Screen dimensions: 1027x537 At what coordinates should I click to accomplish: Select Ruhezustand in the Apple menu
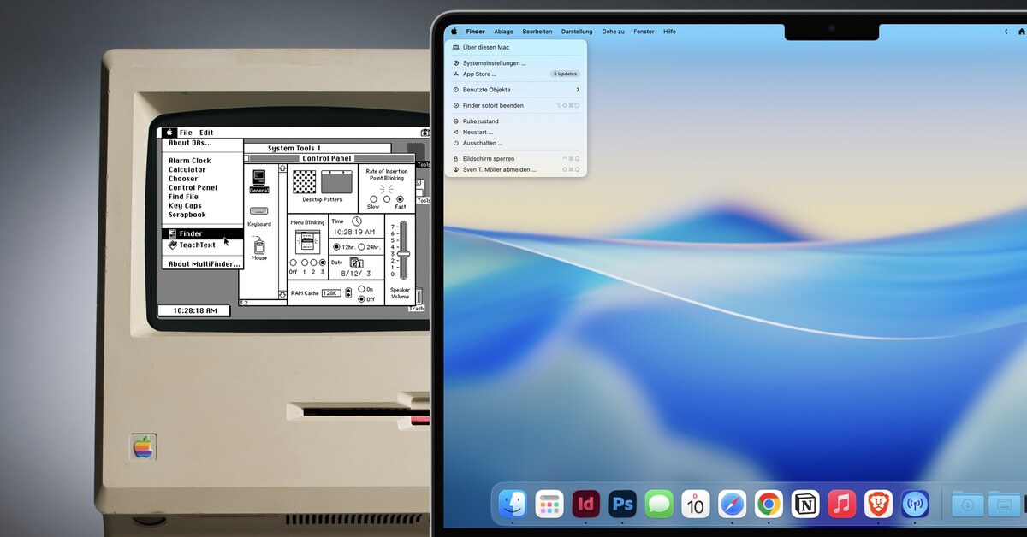point(516,121)
